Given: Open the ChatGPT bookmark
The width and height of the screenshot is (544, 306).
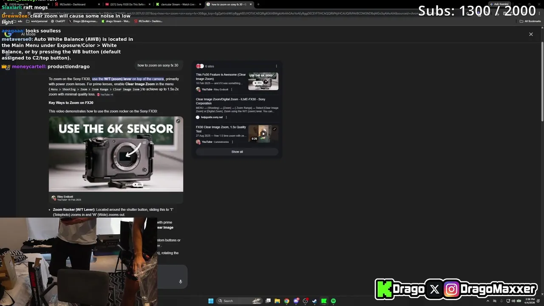Looking at the screenshot, I should [x=58, y=21].
